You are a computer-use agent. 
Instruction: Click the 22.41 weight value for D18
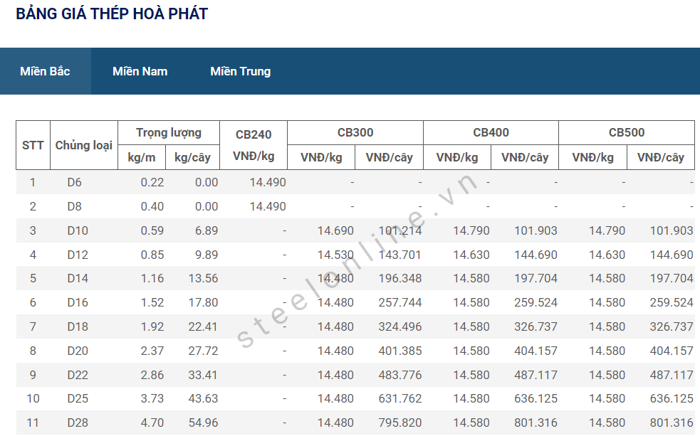(x=203, y=326)
